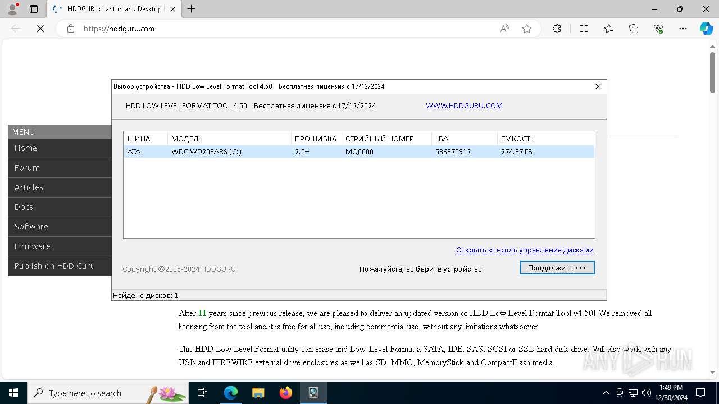The width and height of the screenshot is (719, 404).
Task: Click the LBA column header
Action: click(x=464, y=139)
